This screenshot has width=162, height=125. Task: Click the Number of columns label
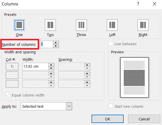pyautogui.click(x=19, y=44)
